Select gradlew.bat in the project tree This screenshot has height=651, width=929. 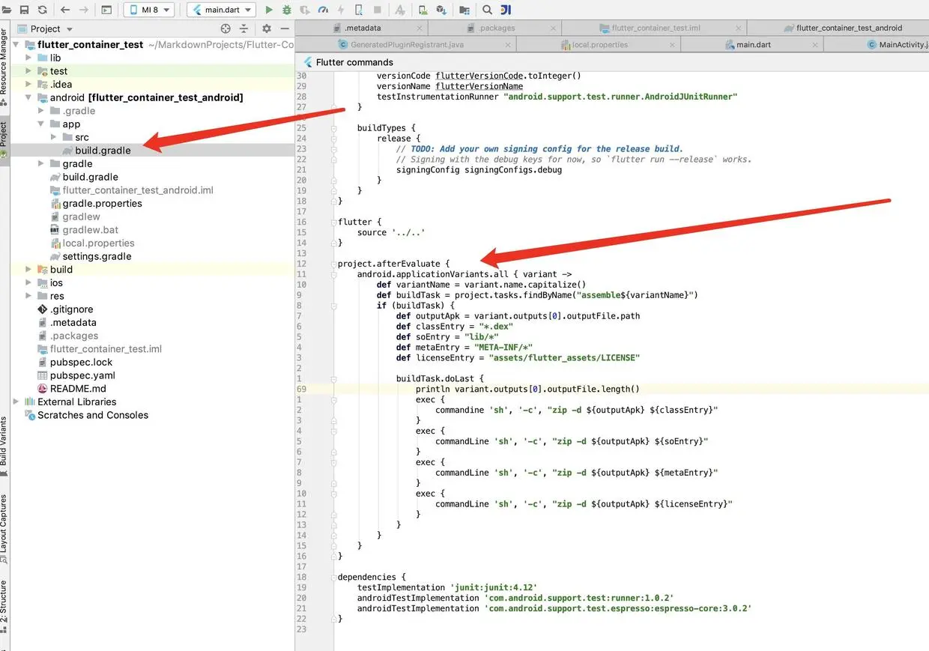click(x=90, y=230)
